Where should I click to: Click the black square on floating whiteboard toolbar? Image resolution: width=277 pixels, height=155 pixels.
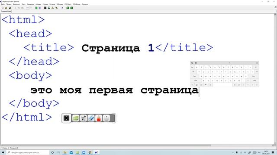(66, 118)
